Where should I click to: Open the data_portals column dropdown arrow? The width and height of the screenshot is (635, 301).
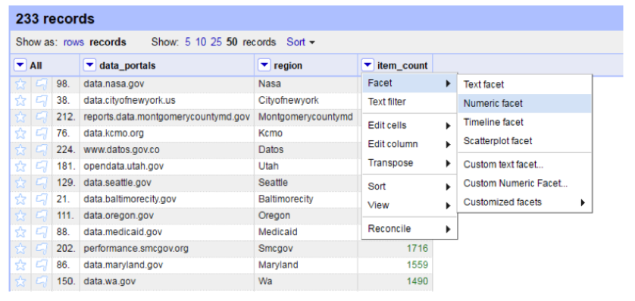pos(89,65)
